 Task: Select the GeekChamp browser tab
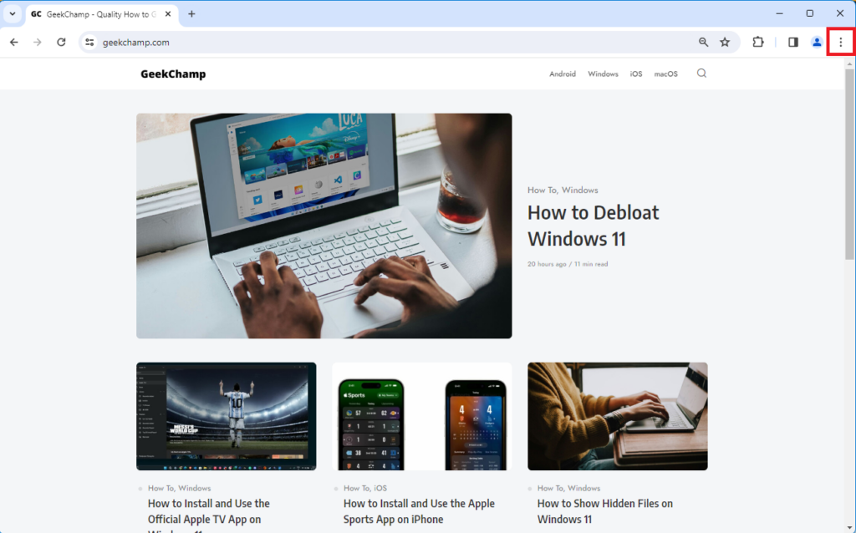pyautogui.click(x=101, y=14)
